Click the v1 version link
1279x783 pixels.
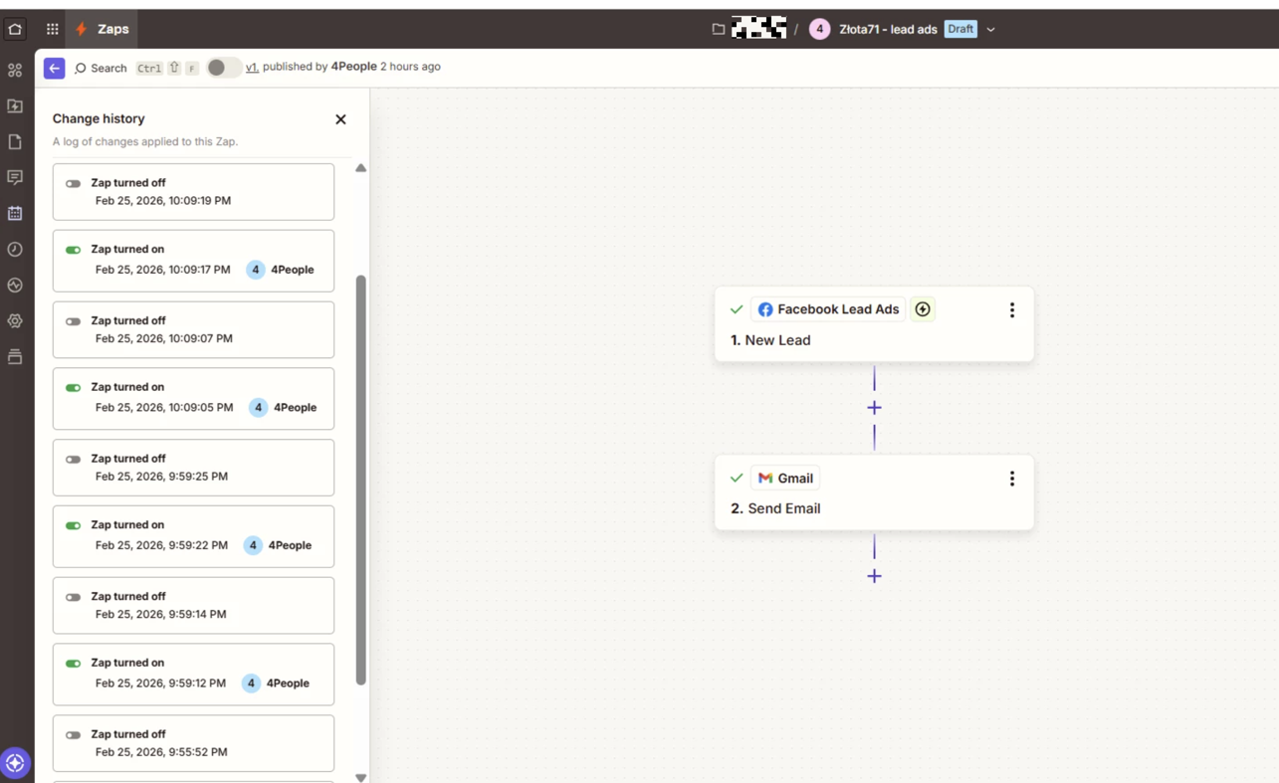coord(252,68)
